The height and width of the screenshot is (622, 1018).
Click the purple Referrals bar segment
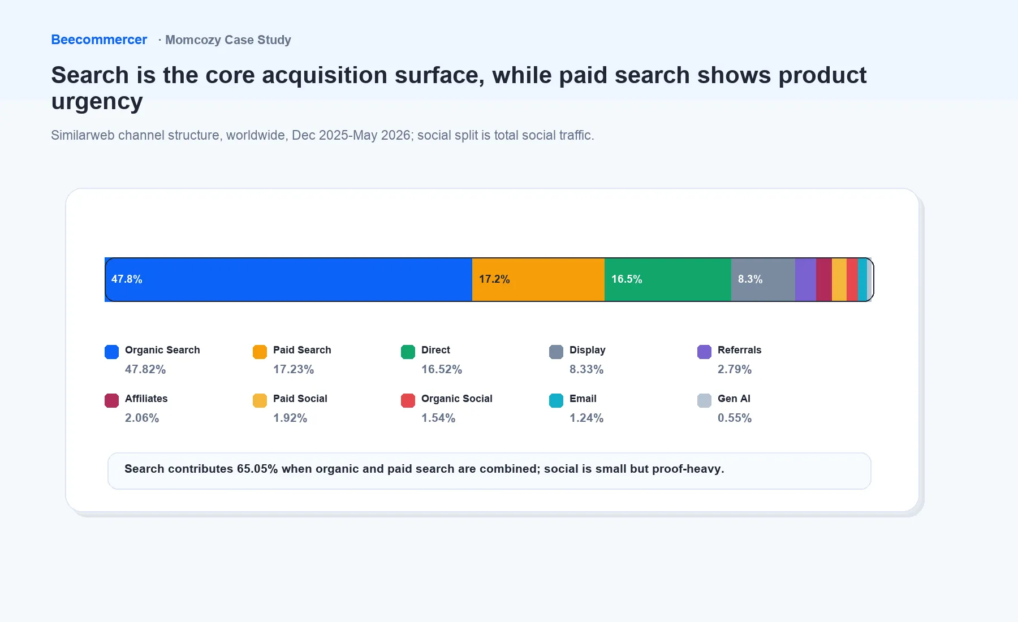[x=805, y=279]
